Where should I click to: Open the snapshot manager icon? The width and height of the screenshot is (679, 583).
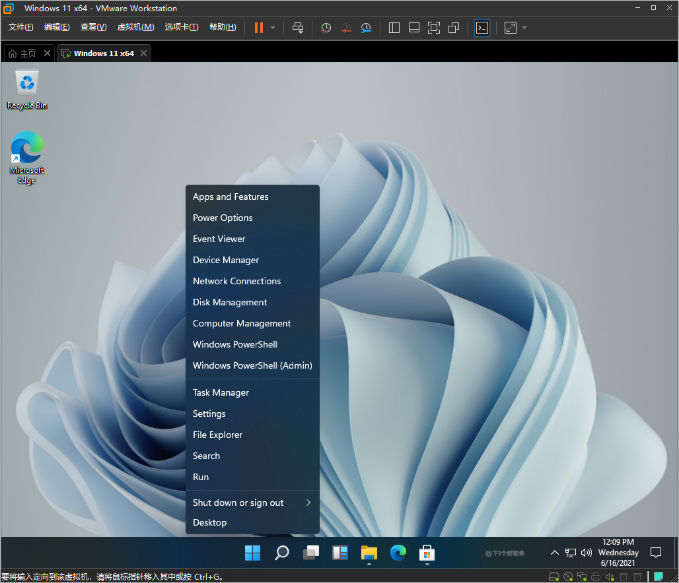tap(366, 28)
